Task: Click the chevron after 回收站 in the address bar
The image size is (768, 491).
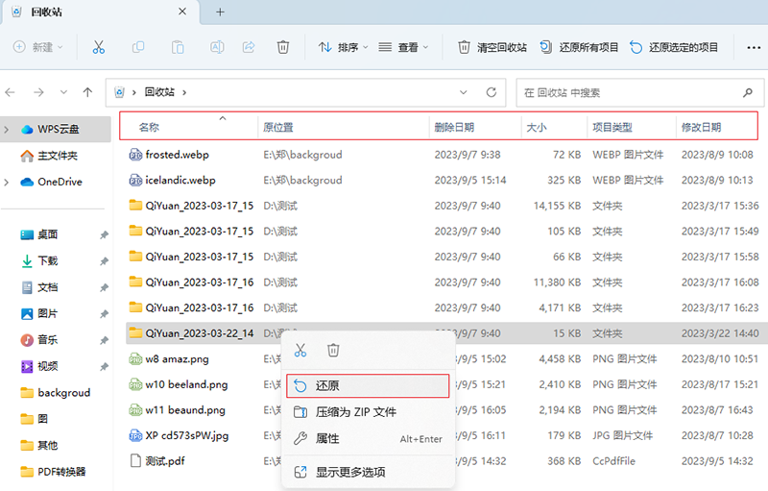Action: click(184, 92)
